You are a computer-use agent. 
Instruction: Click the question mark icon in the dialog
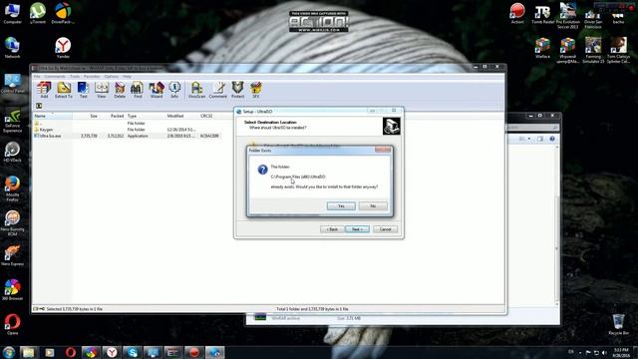coord(263,170)
